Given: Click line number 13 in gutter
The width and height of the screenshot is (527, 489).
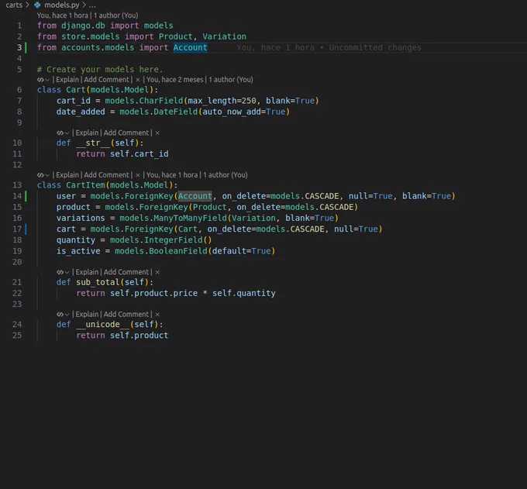Looking at the screenshot, I should (17, 185).
